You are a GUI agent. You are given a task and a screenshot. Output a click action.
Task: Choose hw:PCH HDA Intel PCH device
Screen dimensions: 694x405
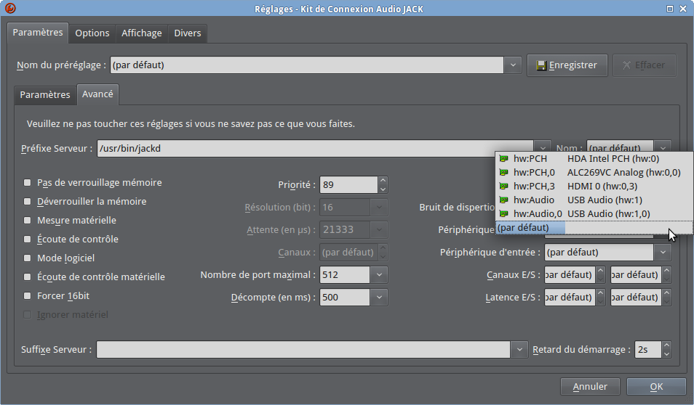pyautogui.click(x=594, y=158)
